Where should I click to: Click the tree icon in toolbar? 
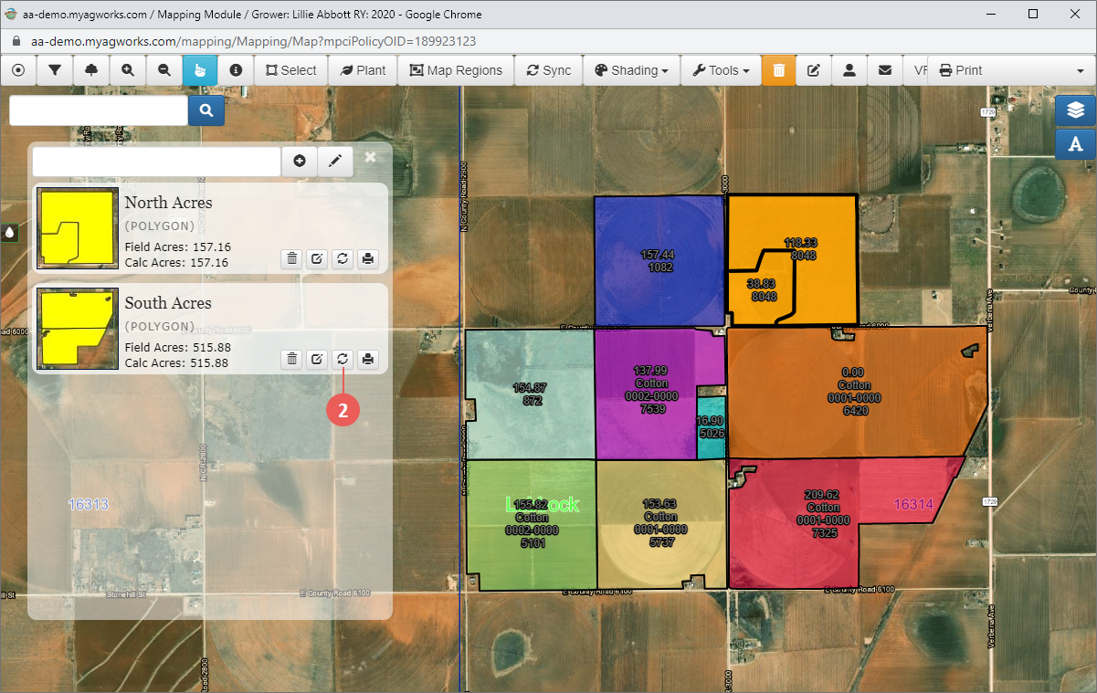pyautogui.click(x=91, y=70)
